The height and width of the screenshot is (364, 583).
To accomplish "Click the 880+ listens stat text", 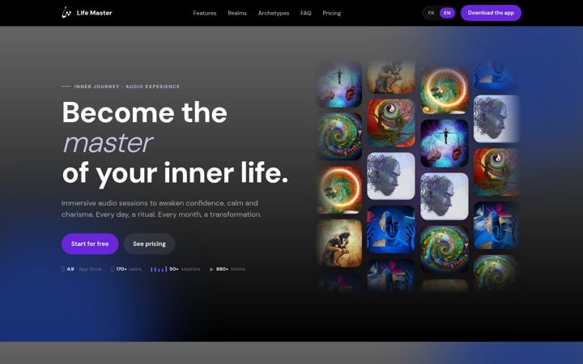I will click(231, 269).
